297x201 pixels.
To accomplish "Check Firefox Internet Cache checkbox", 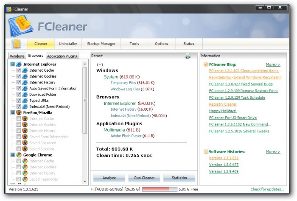I will (x=19, y=119).
